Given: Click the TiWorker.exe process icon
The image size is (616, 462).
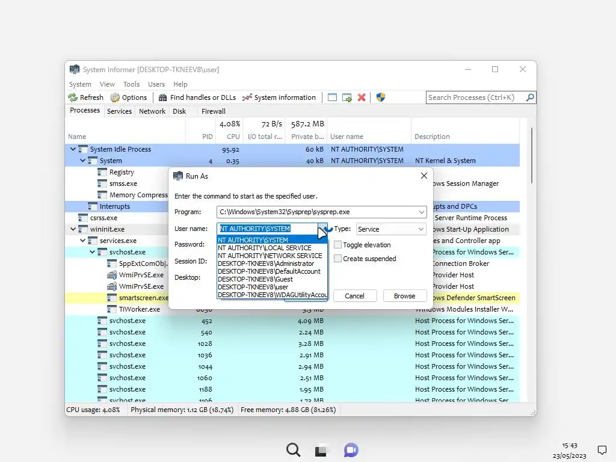Looking at the screenshot, I should (x=112, y=309).
